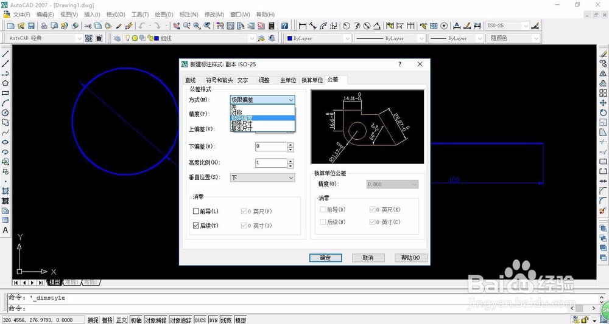Toggle 栅格 grid in status bar

point(108,320)
